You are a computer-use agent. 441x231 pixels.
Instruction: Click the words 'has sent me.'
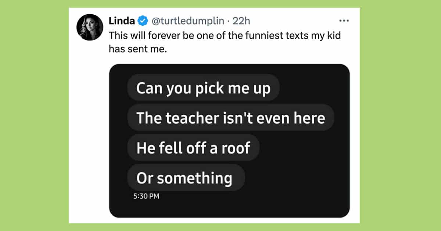(x=138, y=49)
